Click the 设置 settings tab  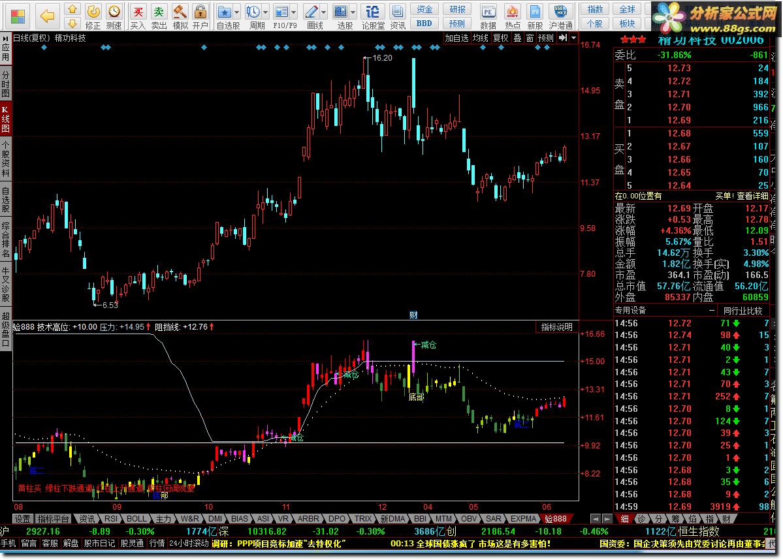pyautogui.click(x=22, y=519)
